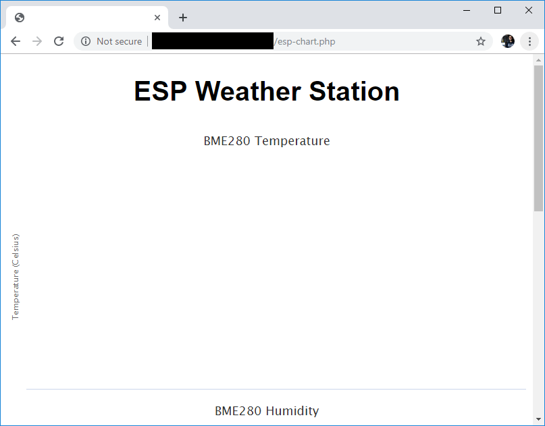
Task: Click the ESP Weather Station heading
Action: [266, 91]
